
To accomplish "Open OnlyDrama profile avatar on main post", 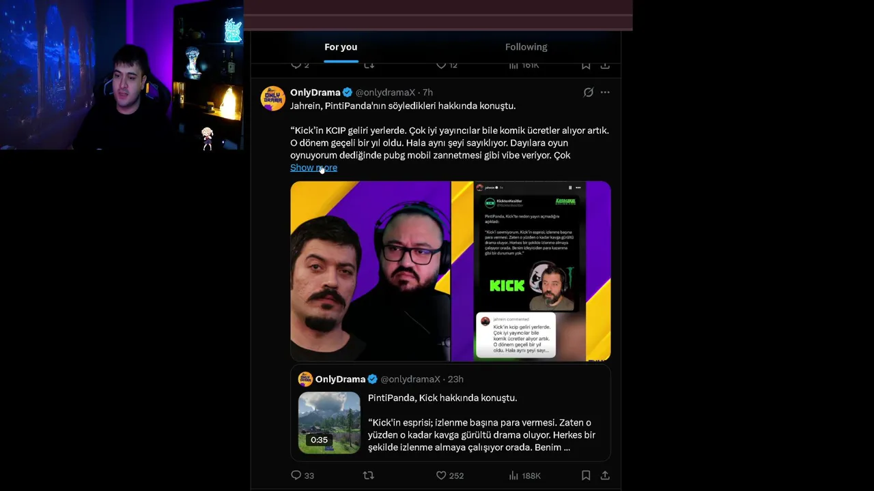I will (x=272, y=98).
